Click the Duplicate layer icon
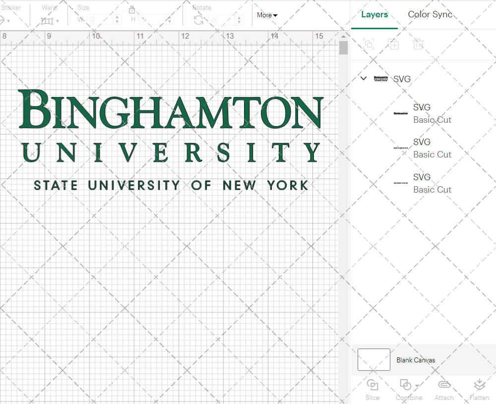Screen dimensions: 496x404 pos(394,44)
